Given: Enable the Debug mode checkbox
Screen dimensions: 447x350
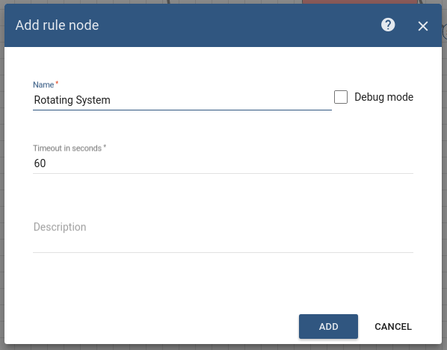Looking at the screenshot, I should pyautogui.click(x=341, y=97).
